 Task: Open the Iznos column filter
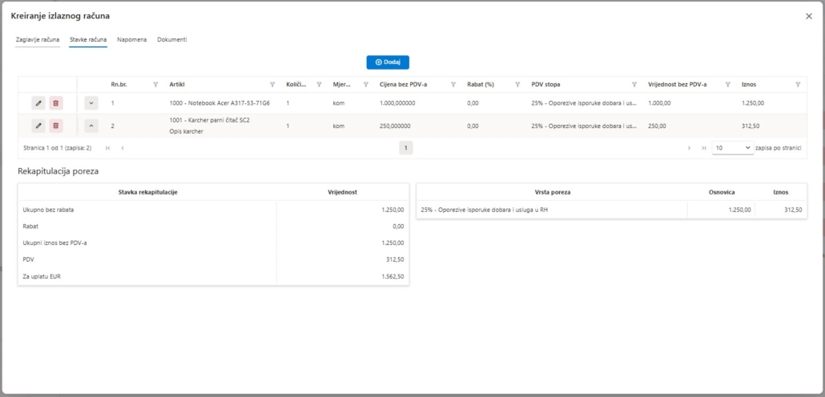pyautogui.click(x=798, y=84)
